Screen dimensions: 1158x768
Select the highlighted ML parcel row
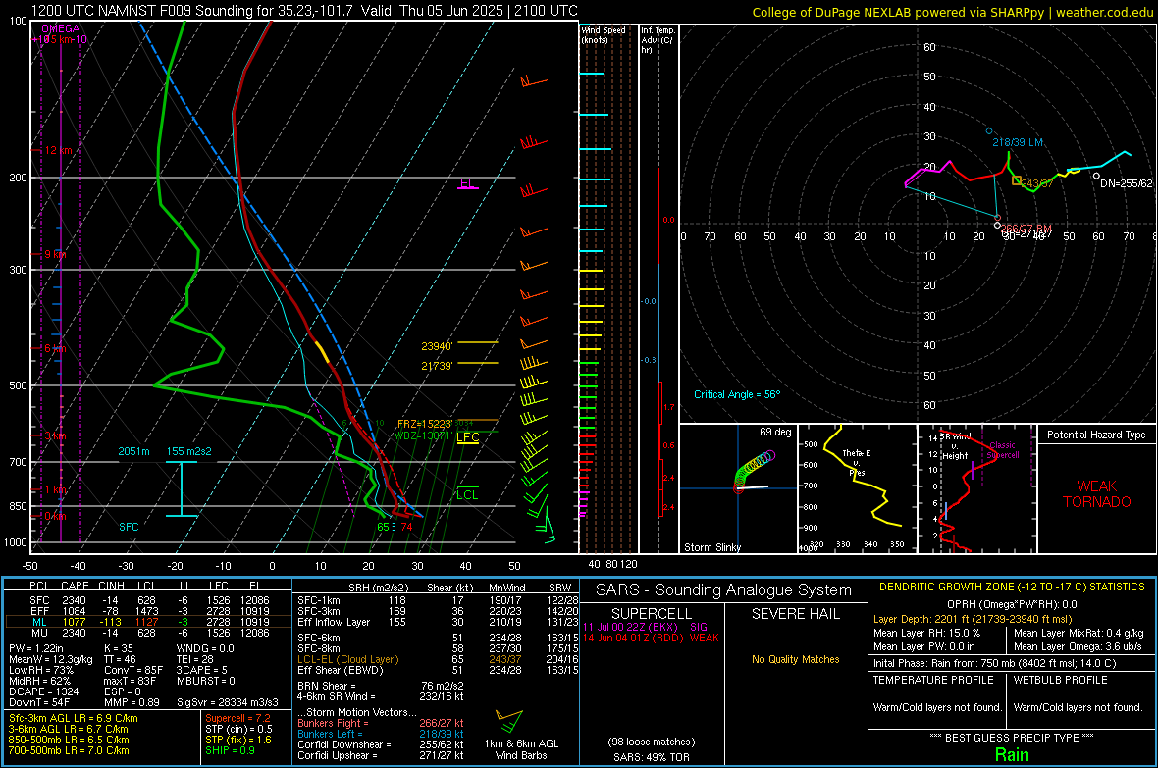[x=148, y=622]
